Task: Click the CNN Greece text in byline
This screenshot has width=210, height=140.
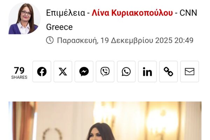Action: tap(121, 20)
